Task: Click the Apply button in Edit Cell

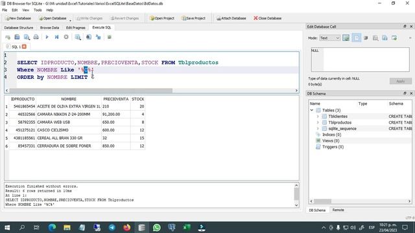Action: click(x=401, y=81)
